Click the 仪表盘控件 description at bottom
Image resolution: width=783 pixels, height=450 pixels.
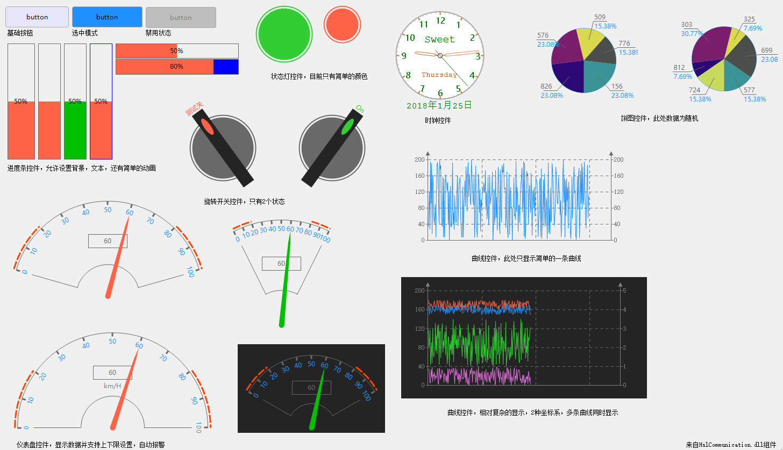tap(90, 445)
